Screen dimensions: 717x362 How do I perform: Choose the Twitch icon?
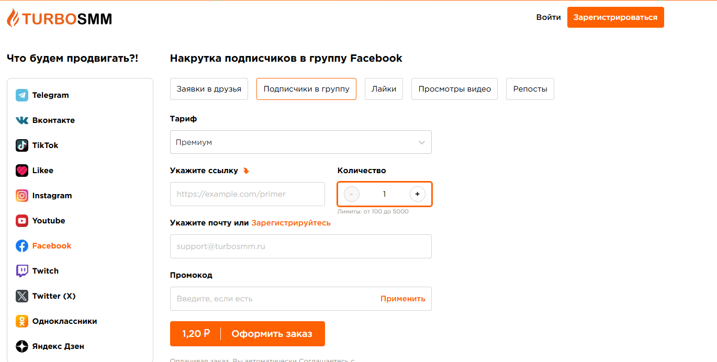click(22, 271)
